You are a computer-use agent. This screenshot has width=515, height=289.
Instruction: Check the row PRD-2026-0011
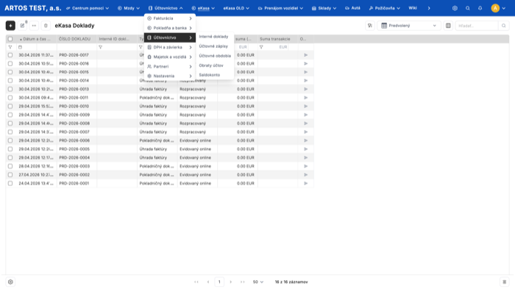[x=10, y=98]
